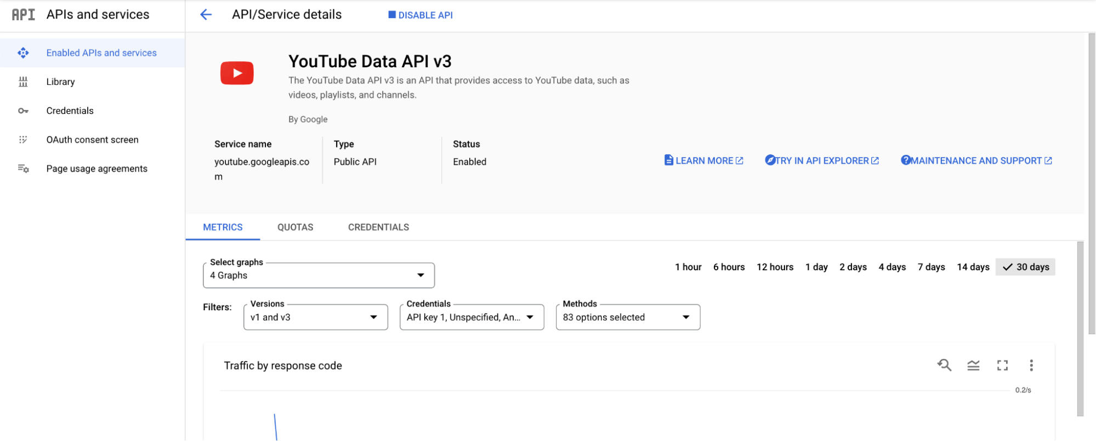This screenshot has width=1096, height=441.
Task: Open the Credentials sidebar page
Action: (92, 111)
